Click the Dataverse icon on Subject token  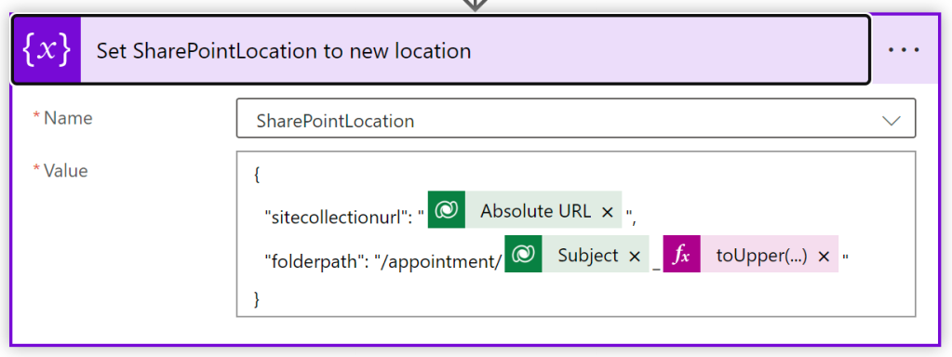[523, 254]
